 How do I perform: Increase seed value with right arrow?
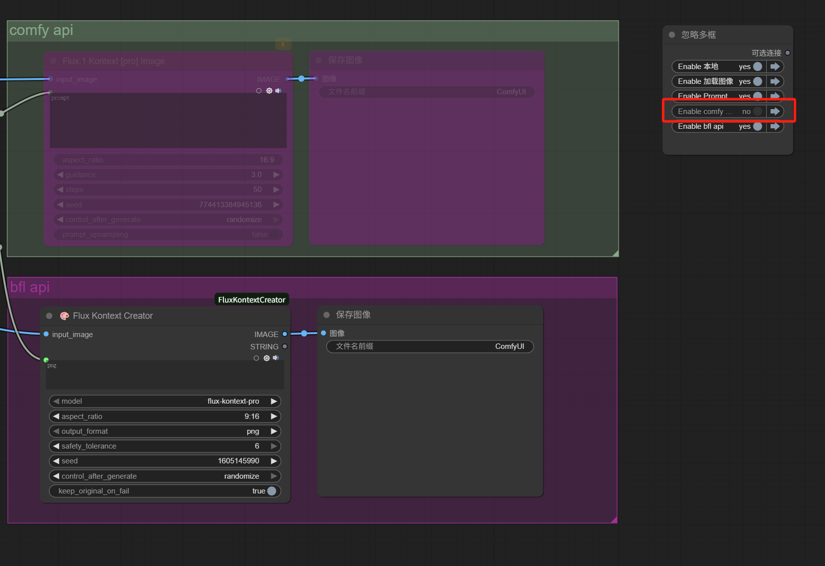(x=274, y=461)
